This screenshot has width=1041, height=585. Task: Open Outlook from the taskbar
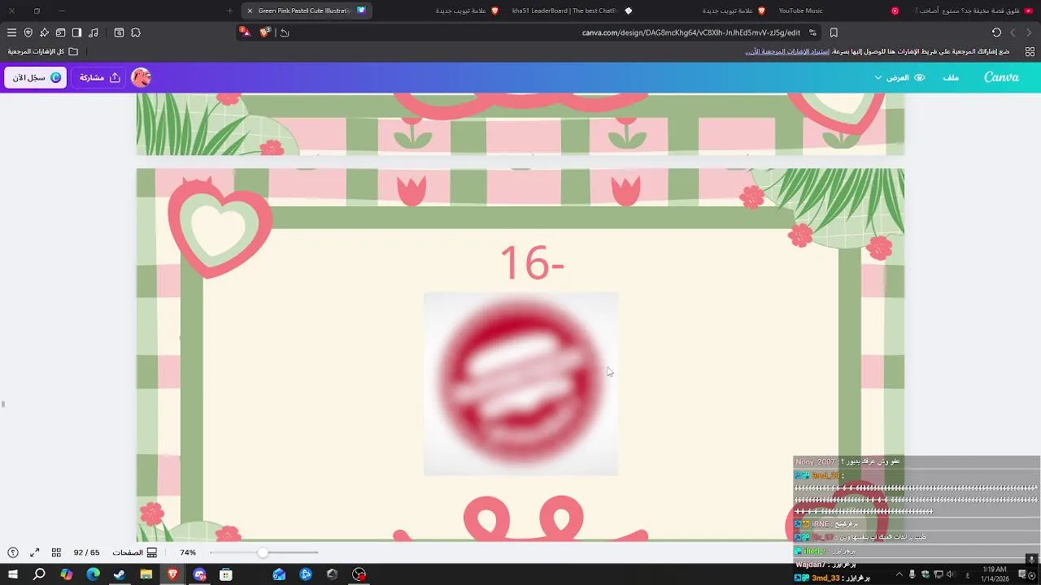tap(279, 574)
